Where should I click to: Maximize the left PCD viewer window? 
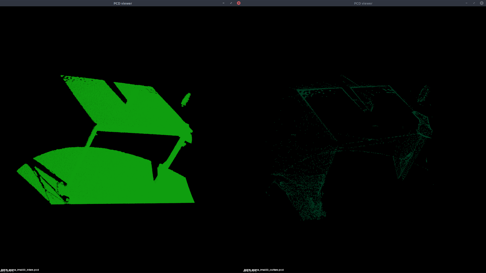pyautogui.click(x=231, y=3)
